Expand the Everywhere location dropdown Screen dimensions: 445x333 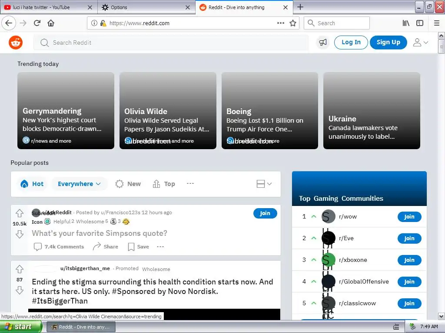[x=79, y=184]
